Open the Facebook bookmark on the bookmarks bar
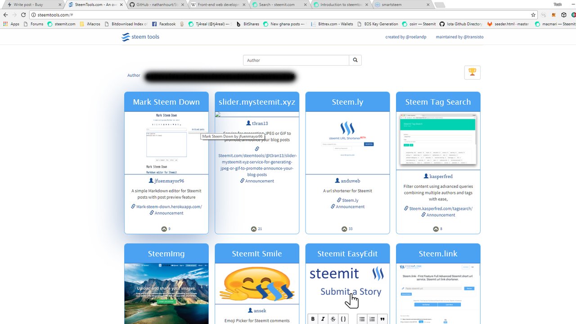 click(x=164, y=24)
